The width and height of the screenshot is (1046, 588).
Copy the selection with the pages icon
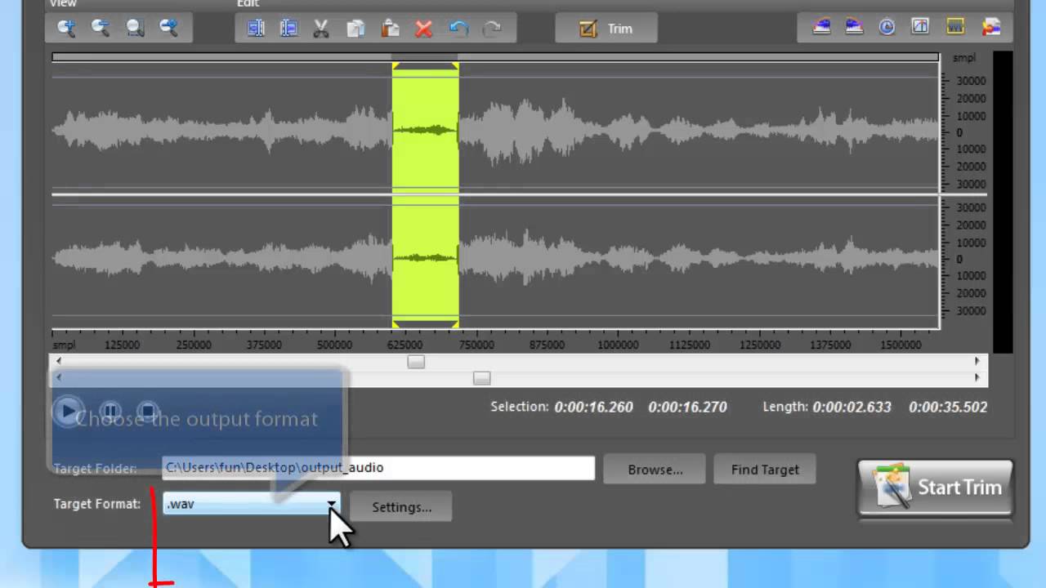pyautogui.click(x=355, y=29)
